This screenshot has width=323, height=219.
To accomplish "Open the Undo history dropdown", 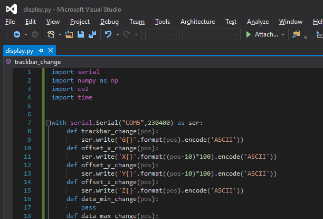I will (118, 35).
